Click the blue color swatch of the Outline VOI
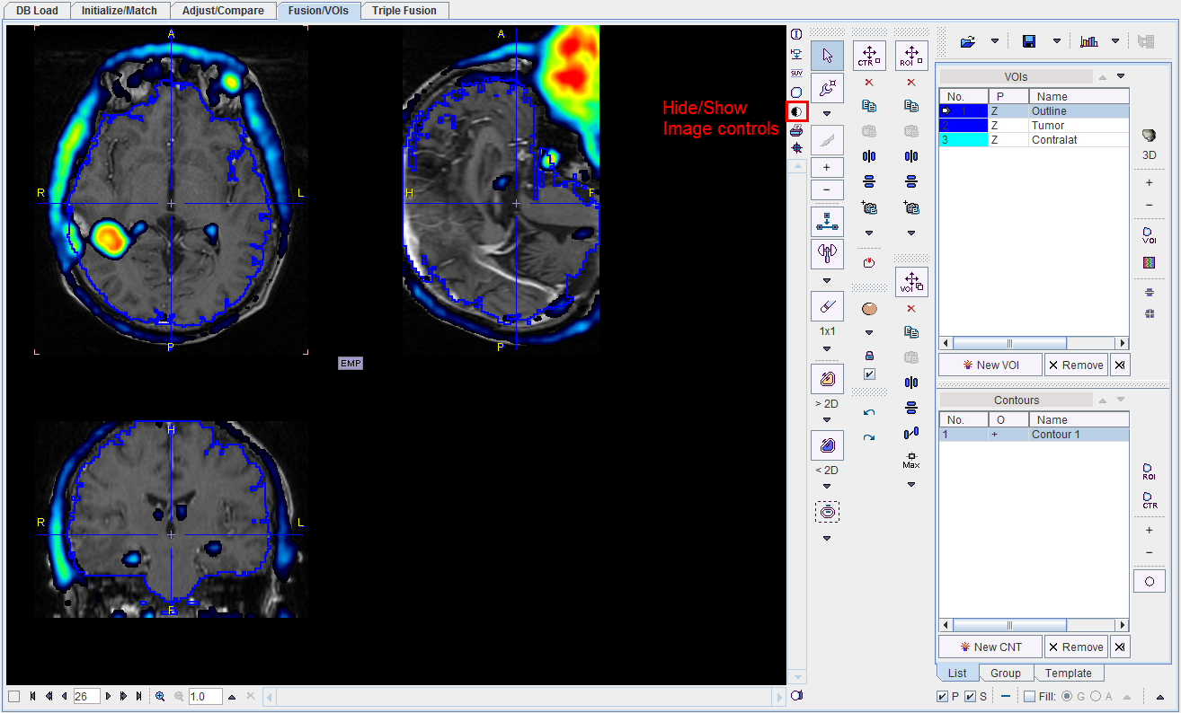This screenshot has height=713, width=1181. [x=963, y=111]
